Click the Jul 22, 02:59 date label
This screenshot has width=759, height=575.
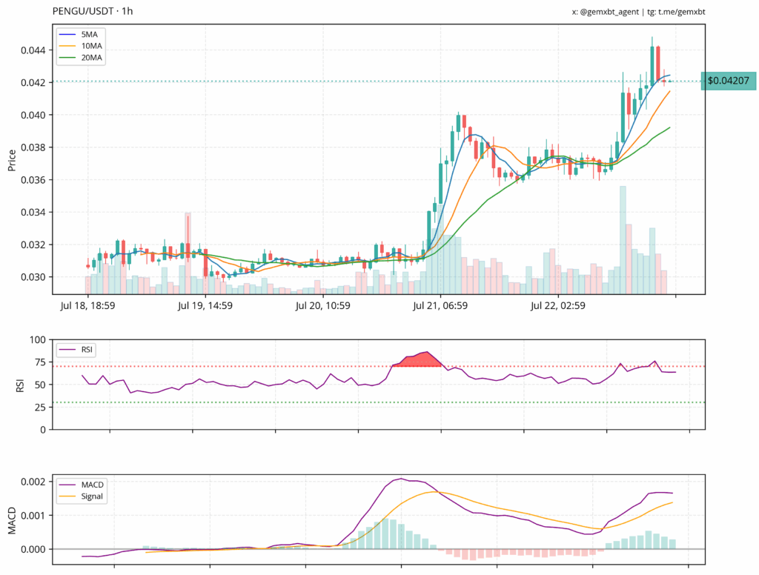pos(558,306)
